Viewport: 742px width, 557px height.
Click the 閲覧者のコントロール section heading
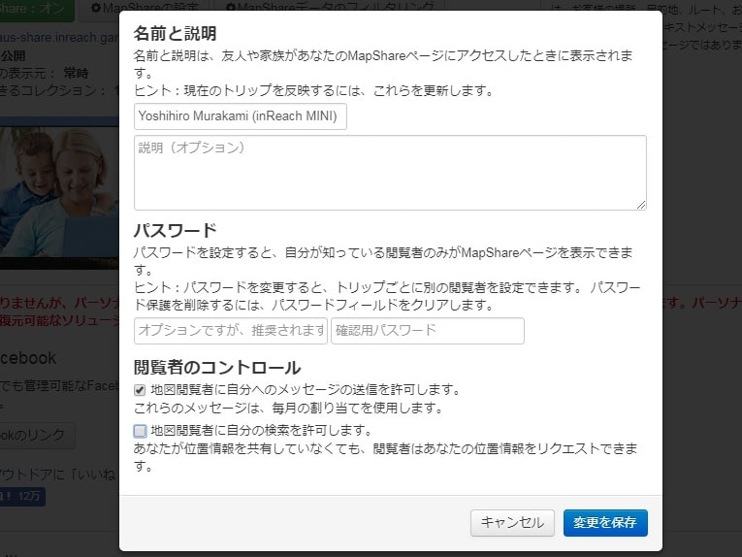[217, 368]
